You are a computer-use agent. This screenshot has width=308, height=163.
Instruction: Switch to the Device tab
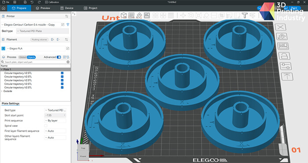point(67,8)
